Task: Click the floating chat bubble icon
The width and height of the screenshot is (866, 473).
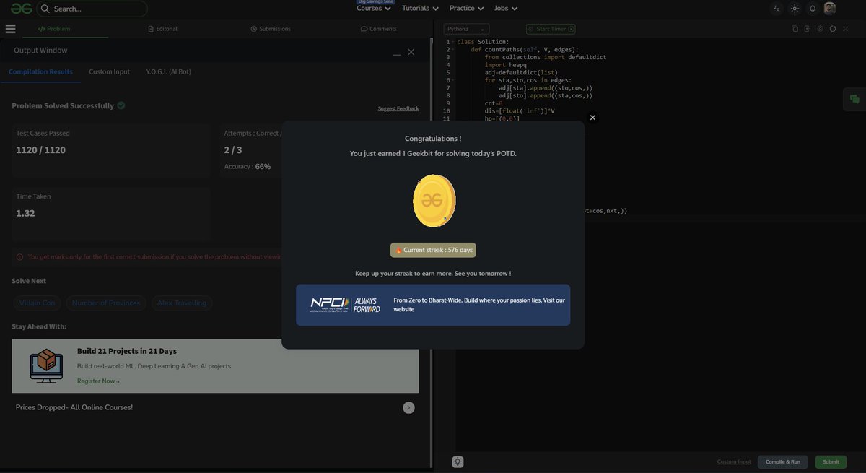Action: 854,100
